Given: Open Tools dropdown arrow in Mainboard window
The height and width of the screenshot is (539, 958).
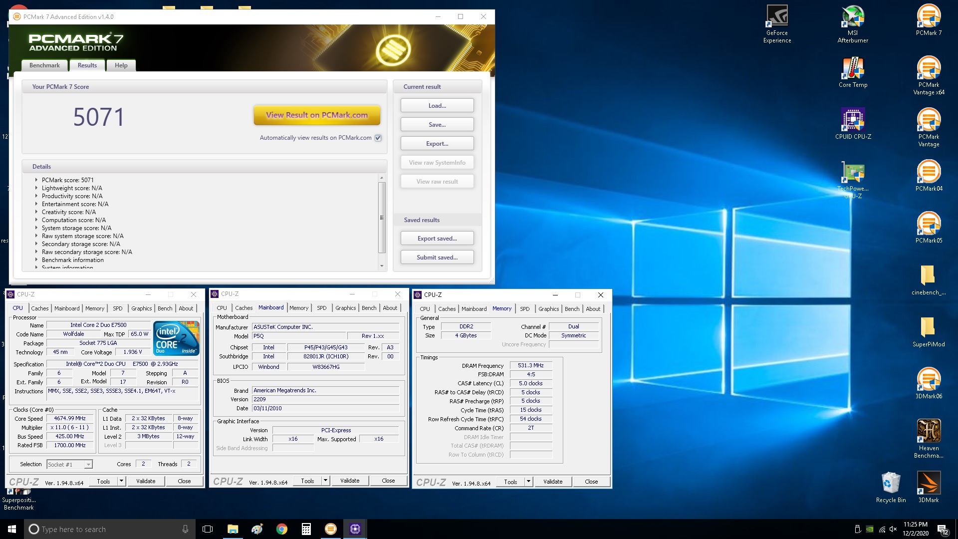Looking at the screenshot, I should 325,481.
